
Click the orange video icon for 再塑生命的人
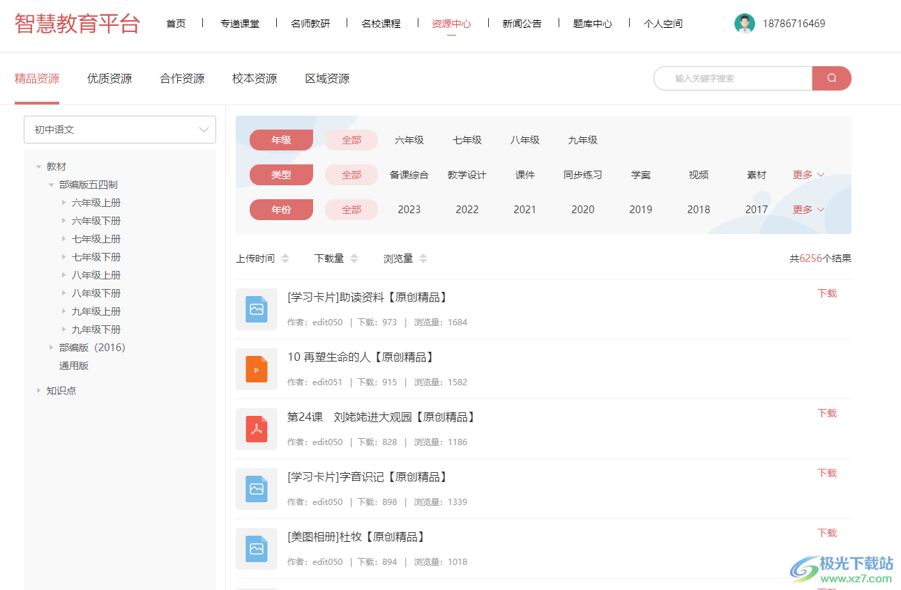[x=257, y=369]
